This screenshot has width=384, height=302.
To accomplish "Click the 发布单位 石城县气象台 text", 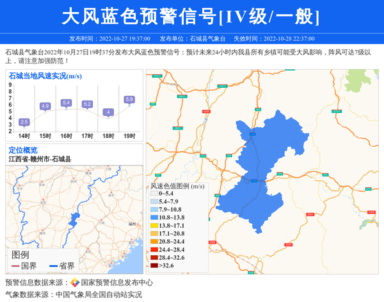I will 189,38.
